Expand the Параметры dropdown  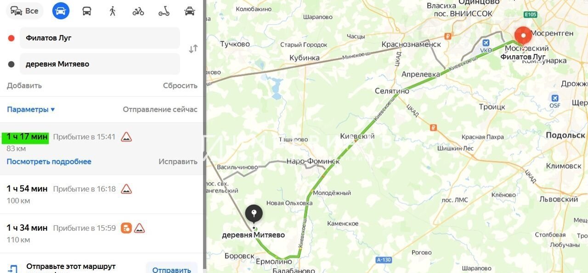pyautogui.click(x=31, y=109)
